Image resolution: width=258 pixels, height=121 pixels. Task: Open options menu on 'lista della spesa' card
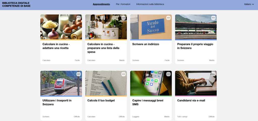(123, 18)
